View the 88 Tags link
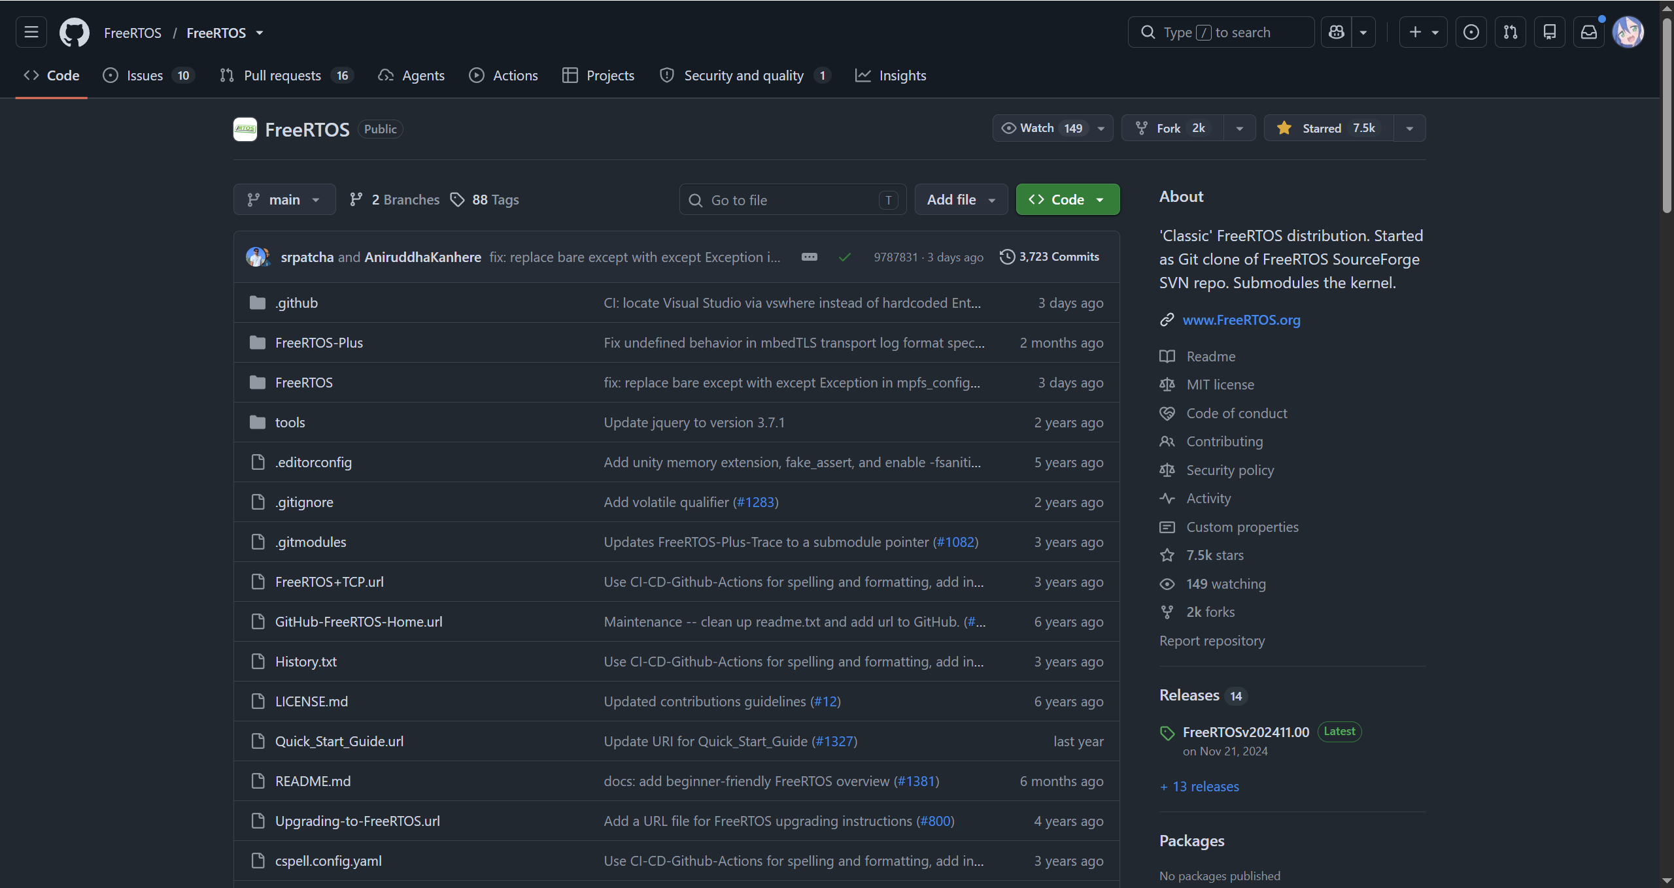Image resolution: width=1674 pixels, height=888 pixels. (485, 199)
